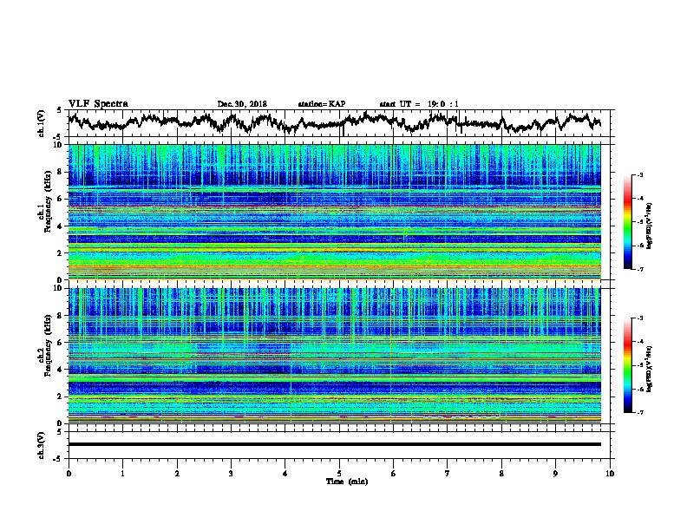Click the ch.1 "Frequency (kHz)" axis label
This screenshot has height=531, width=687.
click(x=48, y=201)
